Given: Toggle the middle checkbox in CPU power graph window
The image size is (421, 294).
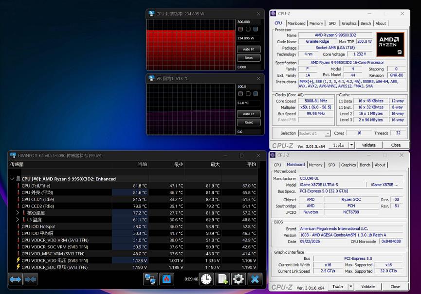Looking at the screenshot, I should pyautogui.click(x=248, y=29).
